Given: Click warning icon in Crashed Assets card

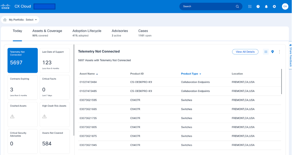Looking at the screenshot, I should point(12,116).
